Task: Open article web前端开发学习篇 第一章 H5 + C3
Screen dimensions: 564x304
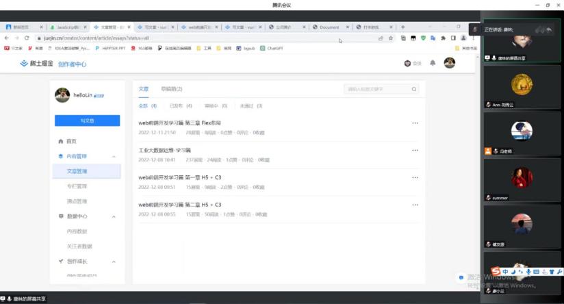Action: [x=180, y=177]
